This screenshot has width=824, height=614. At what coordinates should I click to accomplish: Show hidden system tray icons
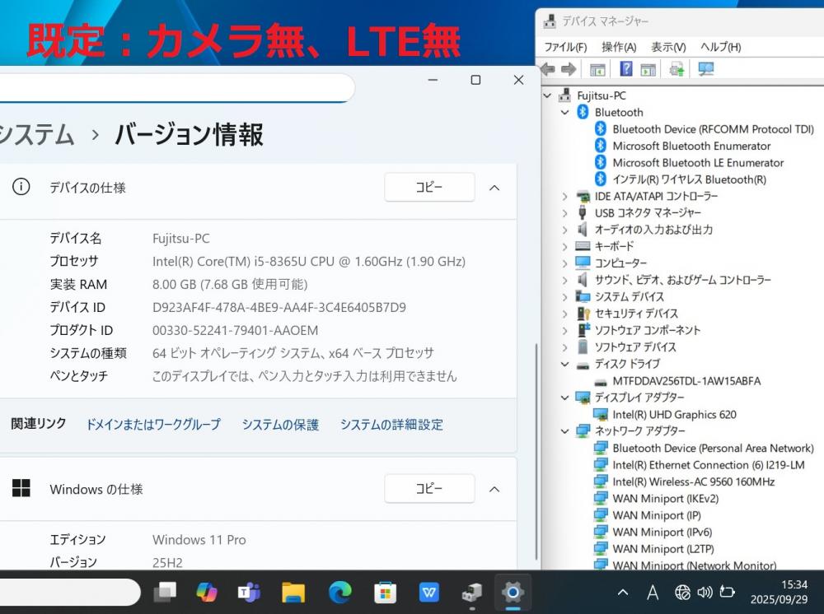click(623, 592)
